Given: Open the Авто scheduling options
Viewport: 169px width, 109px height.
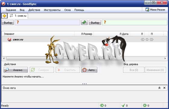Looking at the screenshot, I should click(x=89, y=70).
